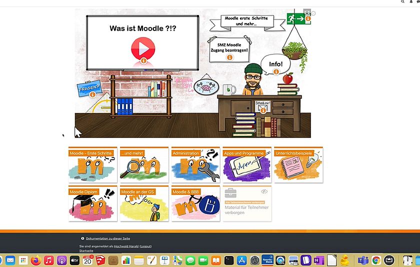Click the info hotspot under the play button

point(143,60)
